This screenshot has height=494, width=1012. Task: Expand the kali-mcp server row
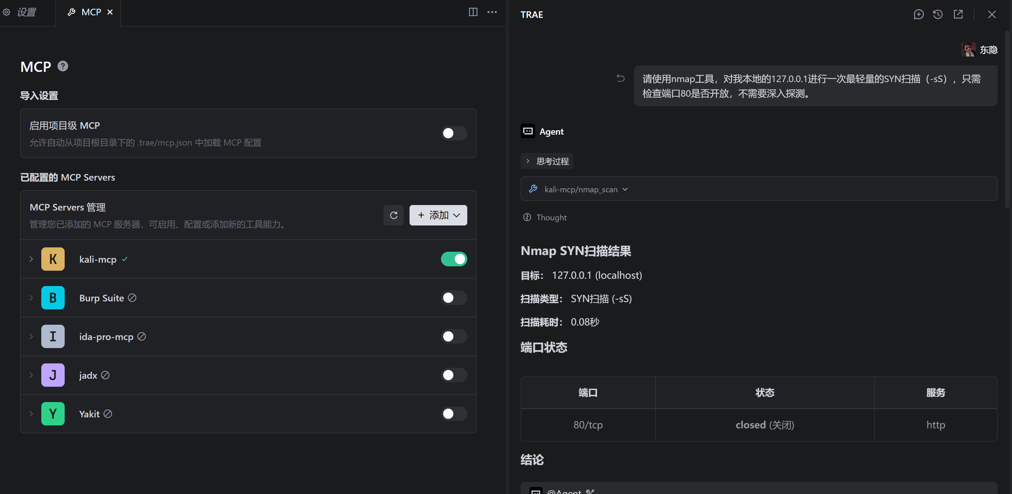click(x=31, y=259)
